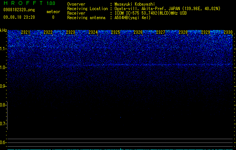
Task: Click the 1.1 kHz axis label
Action: [x=3, y=49]
